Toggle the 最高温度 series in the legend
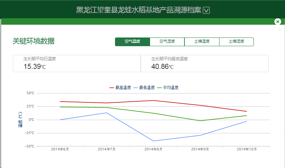This screenshot has height=168, width=285. [123, 88]
